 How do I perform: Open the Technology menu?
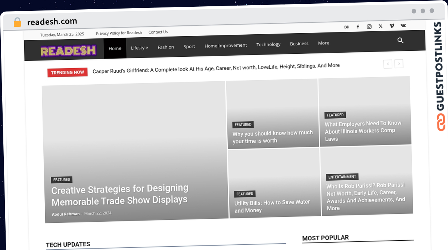click(268, 44)
